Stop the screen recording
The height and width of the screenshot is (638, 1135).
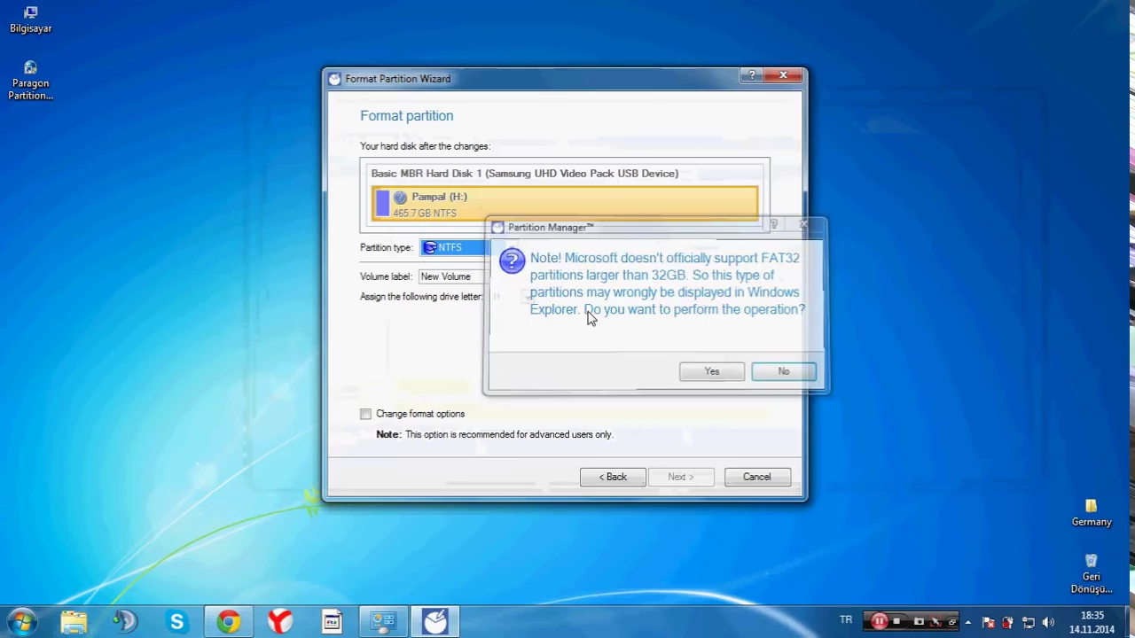896,621
